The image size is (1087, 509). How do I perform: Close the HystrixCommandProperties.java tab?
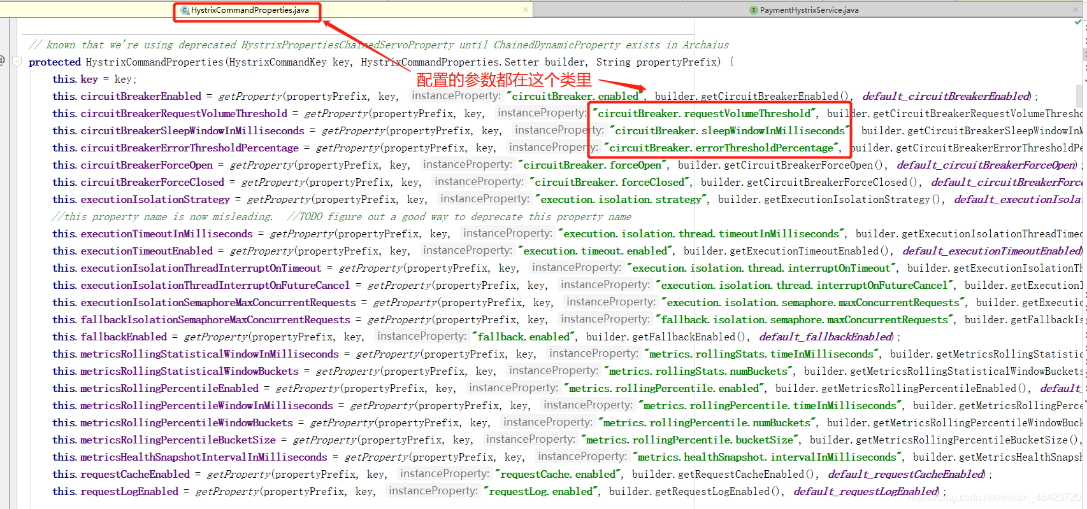coord(526,10)
